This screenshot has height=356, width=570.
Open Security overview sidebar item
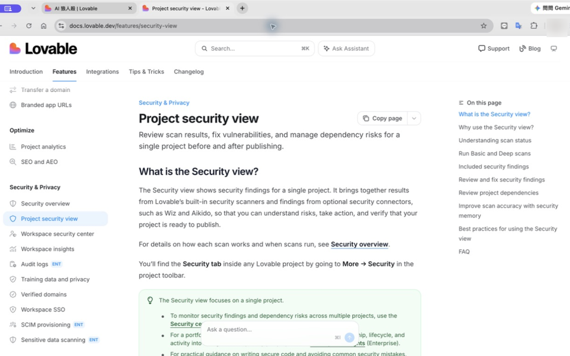point(56,204)
